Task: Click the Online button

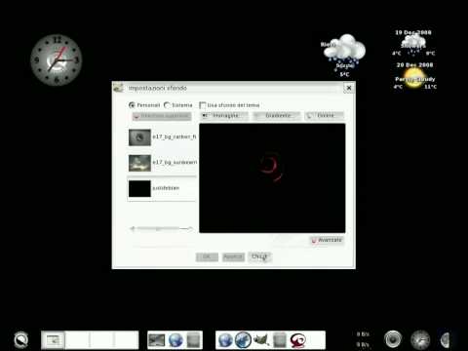Action: [325, 116]
